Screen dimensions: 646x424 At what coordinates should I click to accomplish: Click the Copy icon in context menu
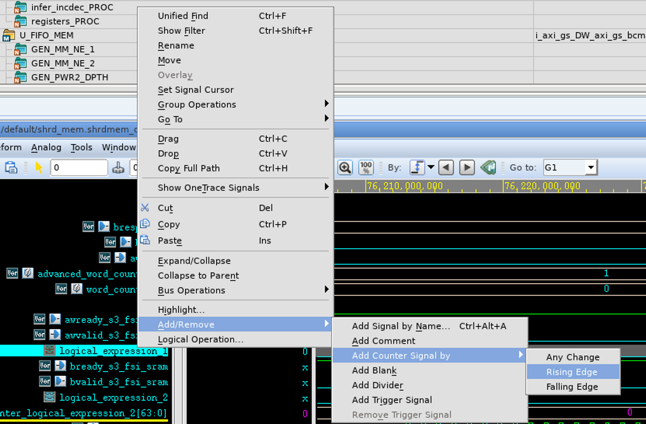[x=145, y=223]
